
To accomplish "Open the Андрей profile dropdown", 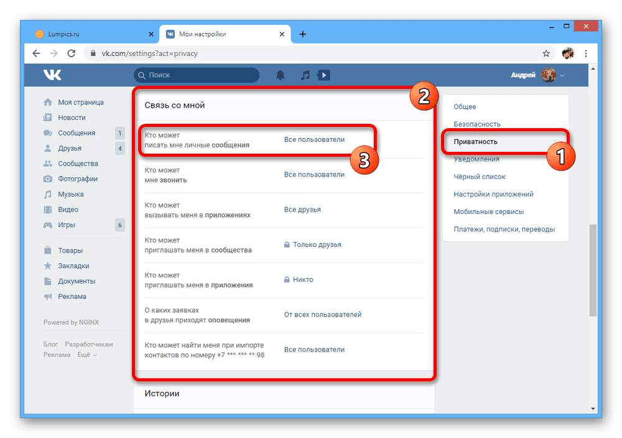I will click(x=537, y=75).
